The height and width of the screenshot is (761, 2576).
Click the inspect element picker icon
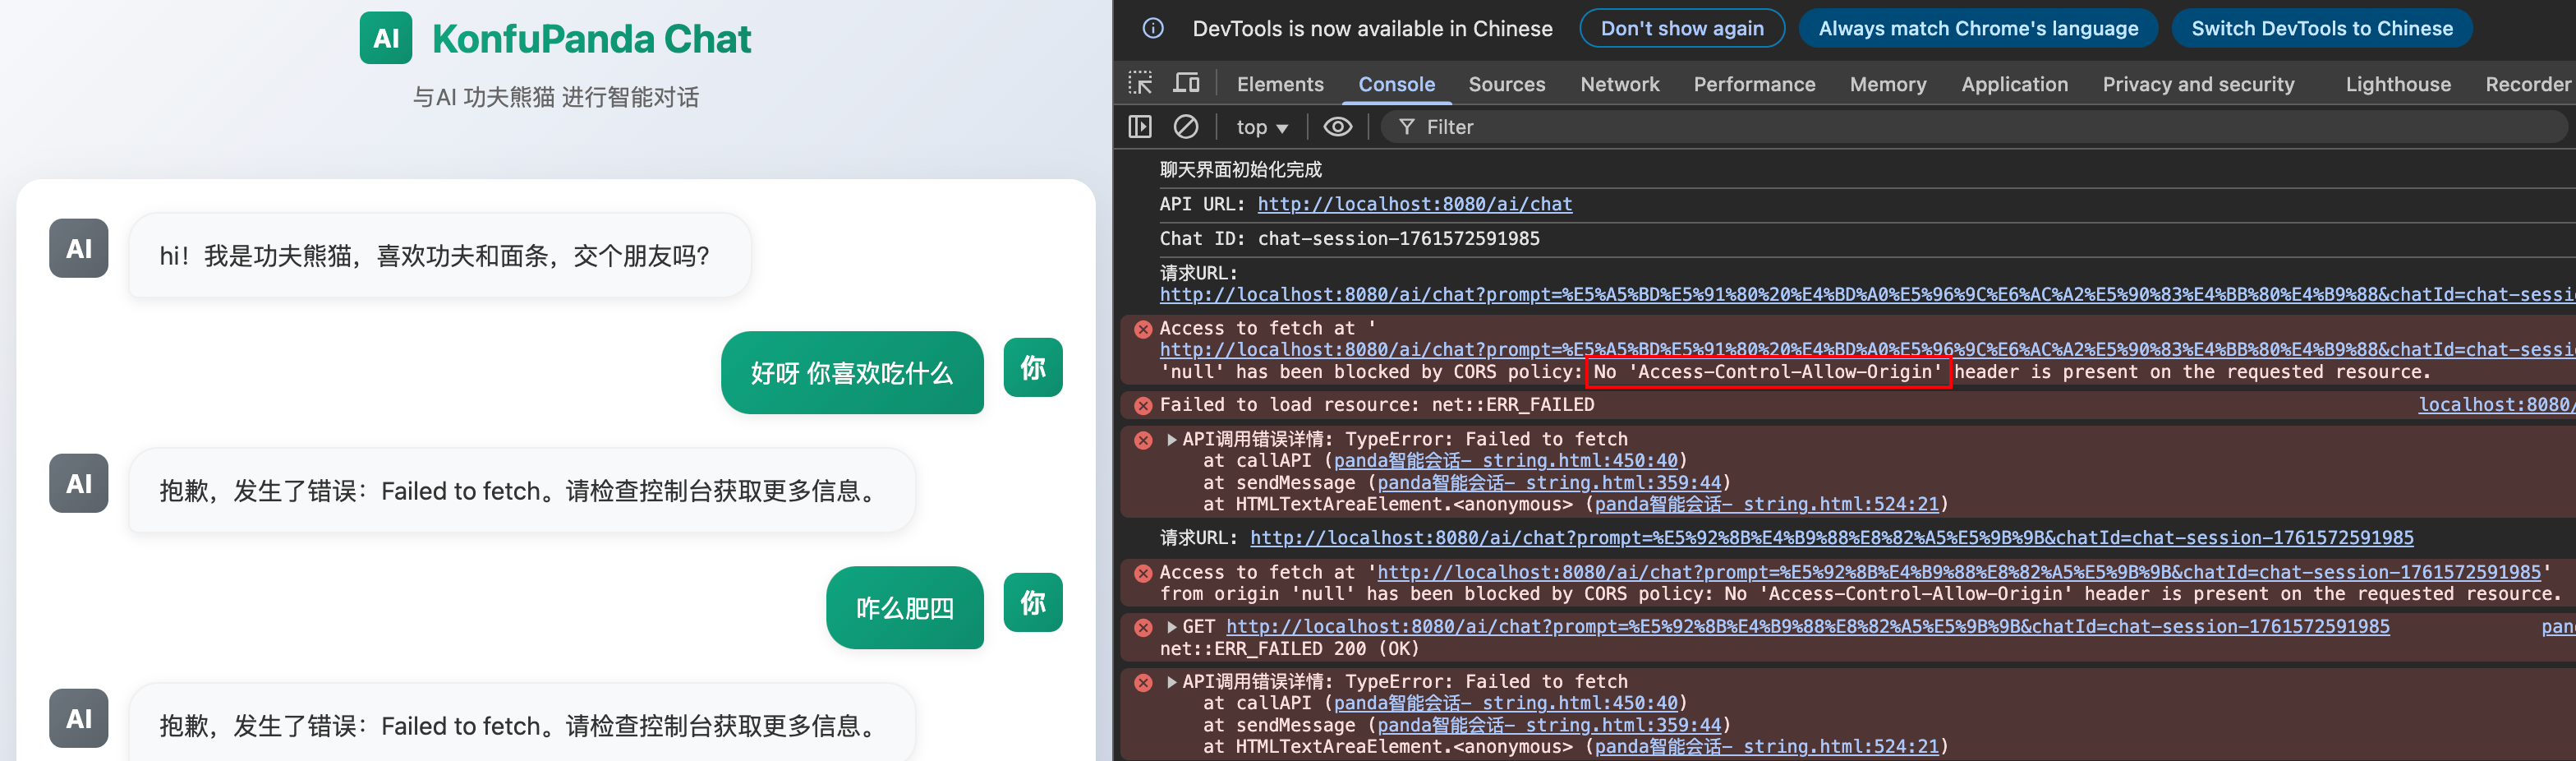click(x=1140, y=83)
